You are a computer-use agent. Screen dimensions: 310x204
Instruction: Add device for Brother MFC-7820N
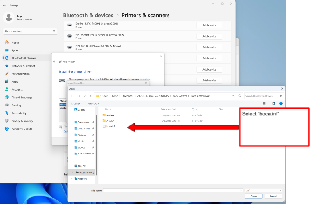[209, 25]
